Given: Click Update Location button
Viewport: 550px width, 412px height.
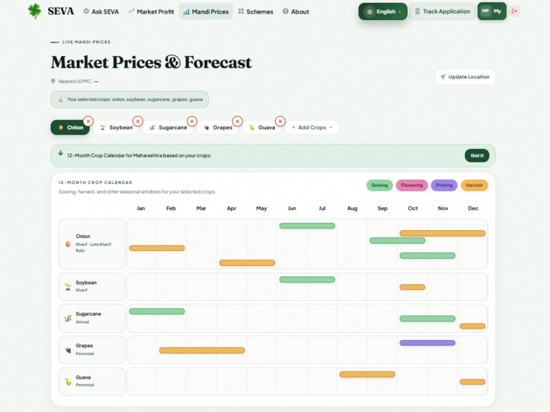Looking at the screenshot, I should [x=465, y=77].
